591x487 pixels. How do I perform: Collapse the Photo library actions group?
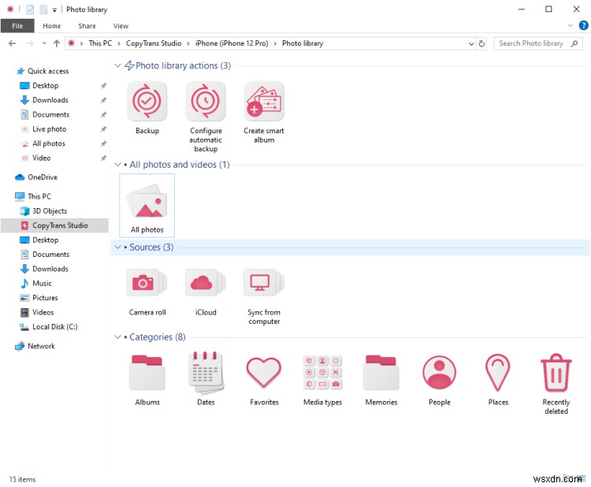(x=117, y=65)
